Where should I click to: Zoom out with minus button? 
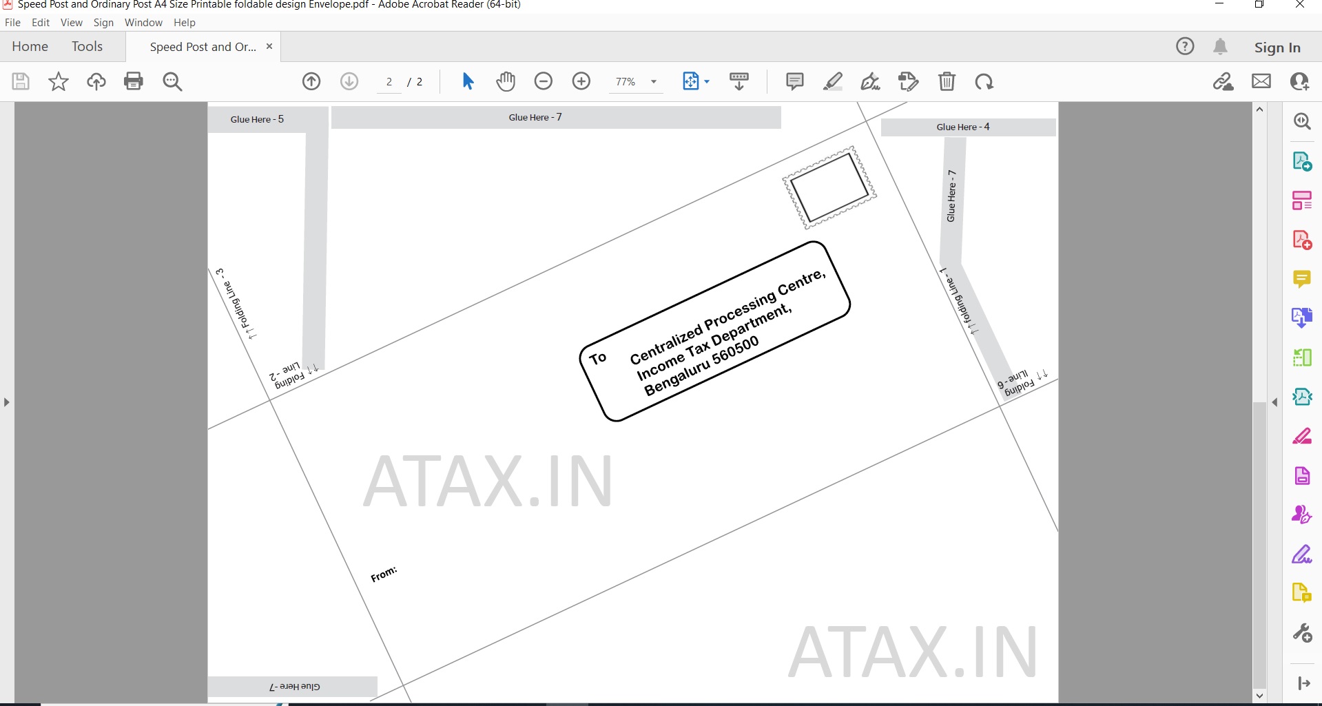click(x=544, y=81)
